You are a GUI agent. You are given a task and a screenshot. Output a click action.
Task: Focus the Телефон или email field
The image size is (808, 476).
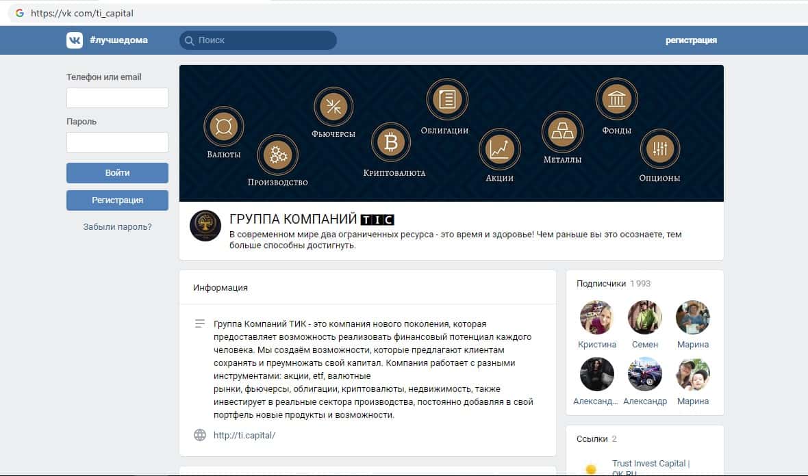(x=118, y=98)
